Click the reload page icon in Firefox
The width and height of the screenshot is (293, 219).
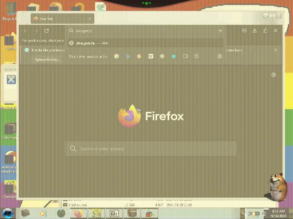click(x=47, y=31)
